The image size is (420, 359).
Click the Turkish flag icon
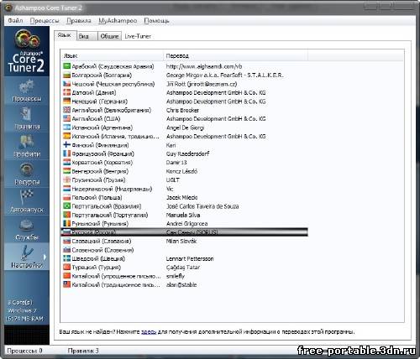click(66, 267)
